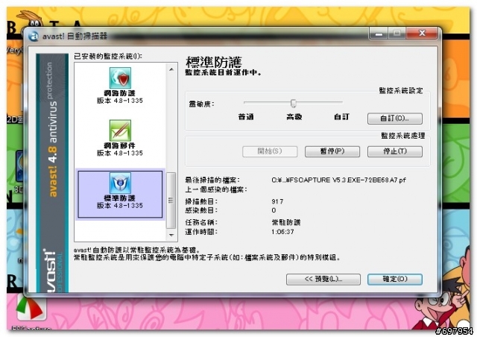
Task: Set sensitivity to 普通 label
Action: [246, 117]
